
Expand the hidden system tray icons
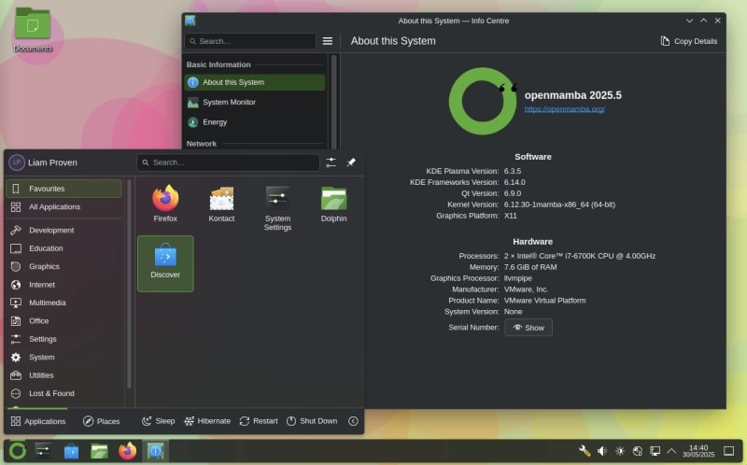pos(671,451)
